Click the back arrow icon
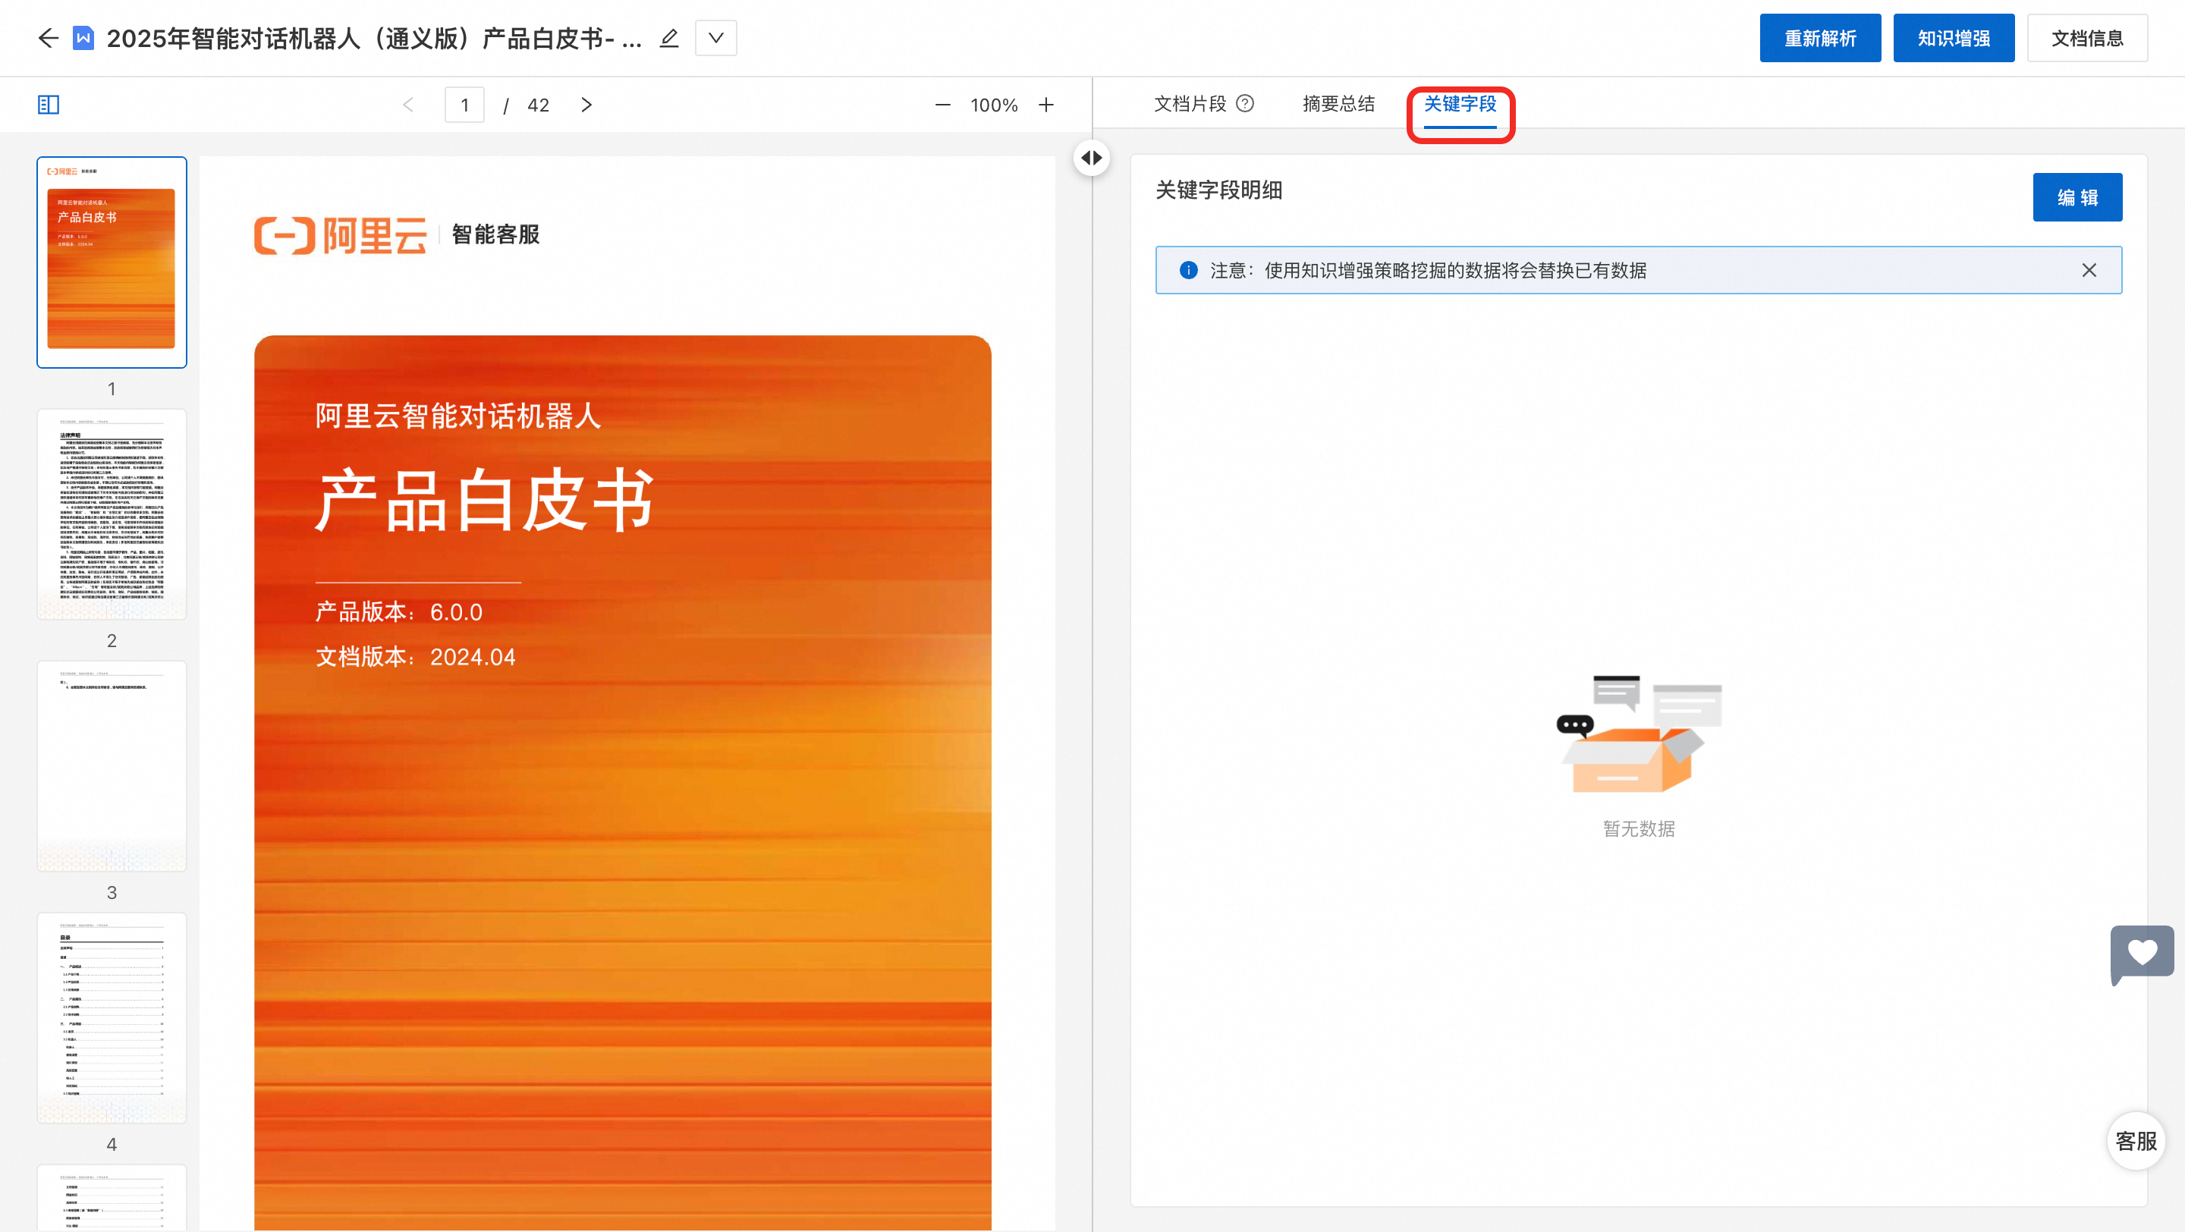2185x1232 pixels. (x=49, y=38)
